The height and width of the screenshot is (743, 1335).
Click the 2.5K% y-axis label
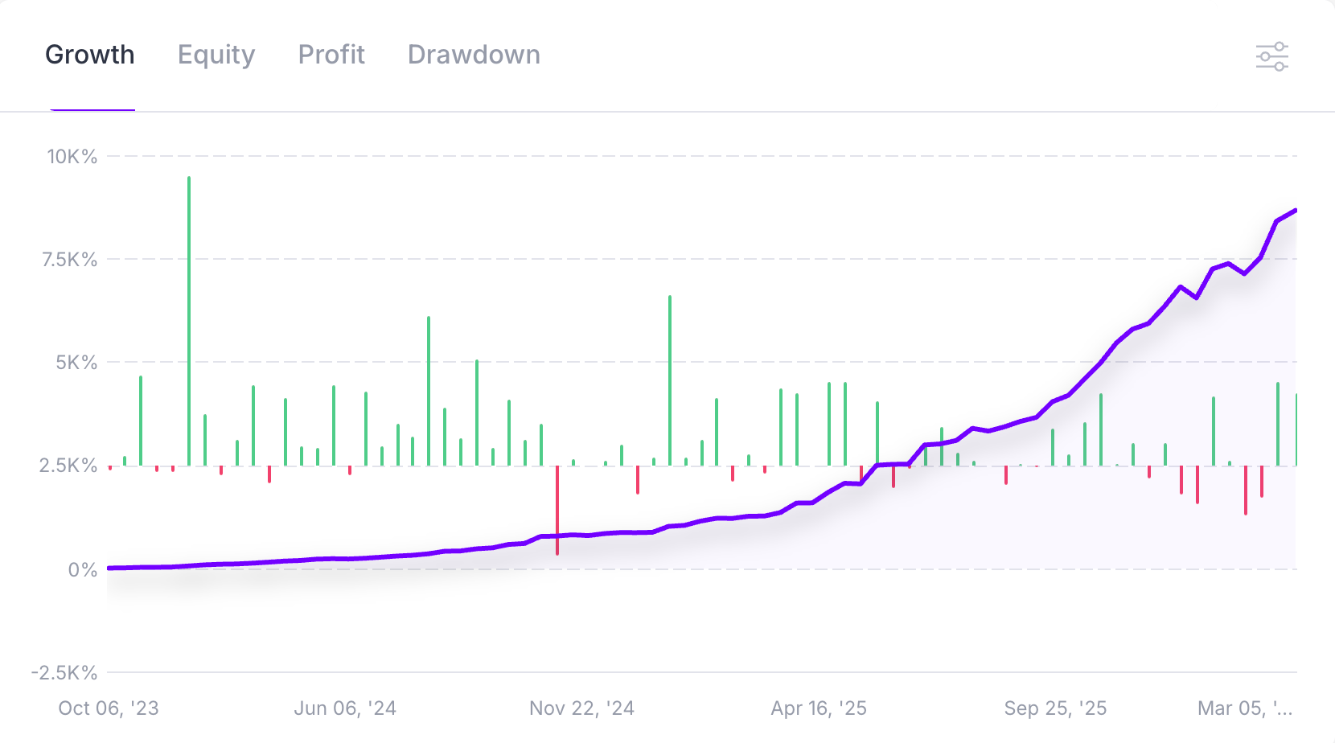coord(68,466)
